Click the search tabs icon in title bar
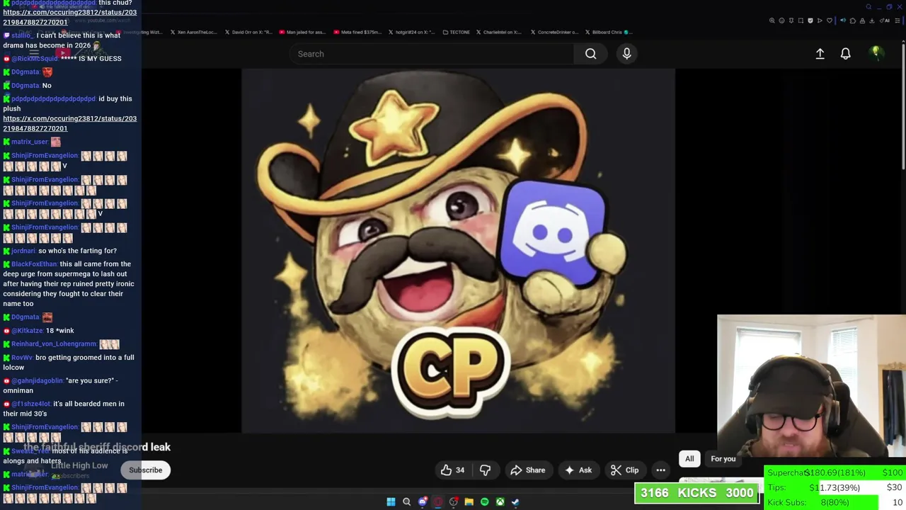This screenshot has width=906, height=510. [868, 7]
